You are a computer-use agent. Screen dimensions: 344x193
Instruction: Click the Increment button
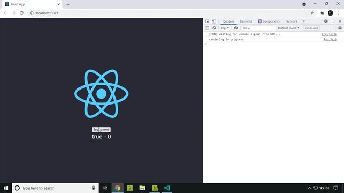[101, 130]
